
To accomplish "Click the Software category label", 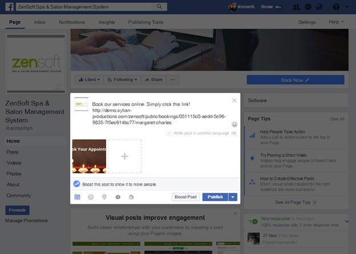I will [x=257, y=100].
